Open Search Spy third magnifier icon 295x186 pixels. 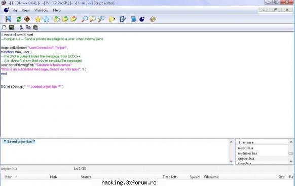[x=101, y=19]
